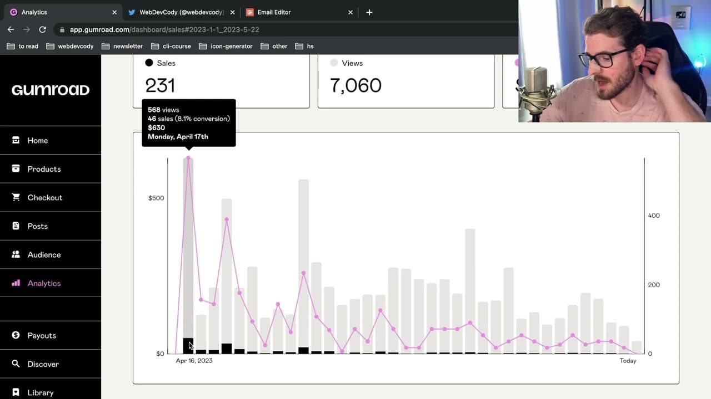Open a new browser tab

[369, 12]
